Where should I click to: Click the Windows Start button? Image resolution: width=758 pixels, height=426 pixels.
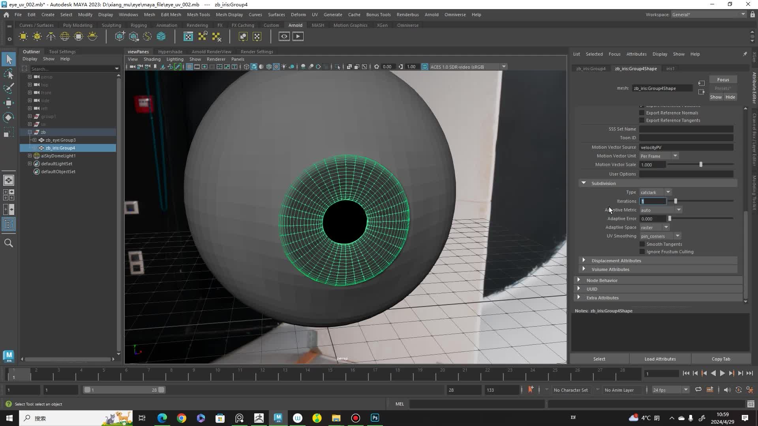pos(9,418)
